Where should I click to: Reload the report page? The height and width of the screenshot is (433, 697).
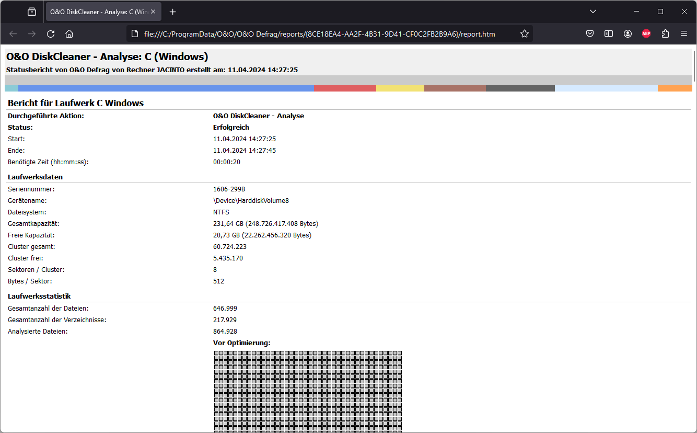(x=51, y=34)
